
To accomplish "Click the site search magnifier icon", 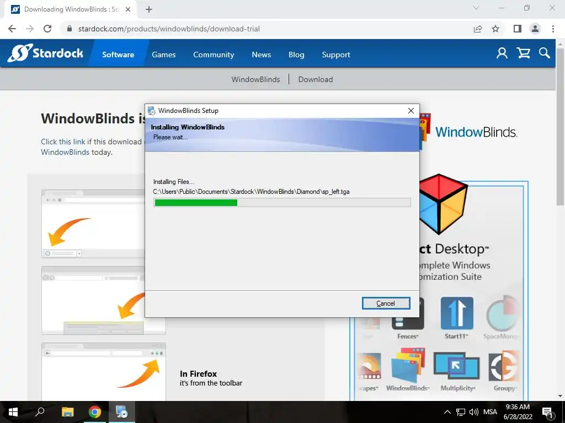I will pos(545,53).
